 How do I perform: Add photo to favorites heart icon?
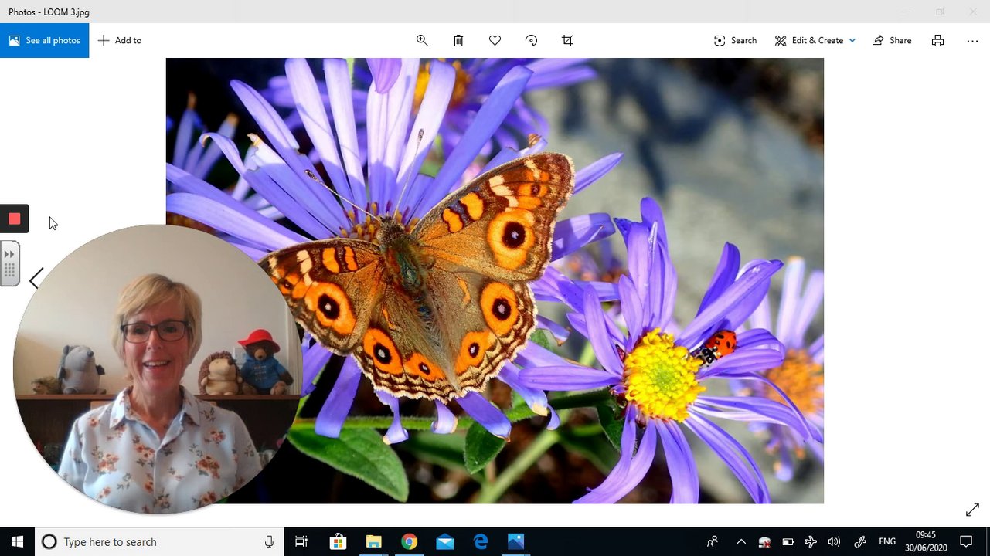(x=495, y=40)
